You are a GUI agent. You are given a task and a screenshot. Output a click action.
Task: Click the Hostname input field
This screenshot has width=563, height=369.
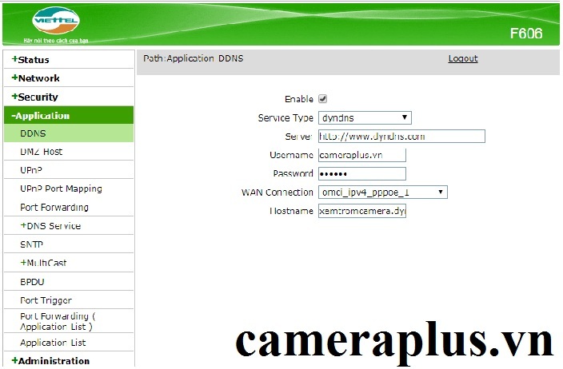click(x=362, y=211)
